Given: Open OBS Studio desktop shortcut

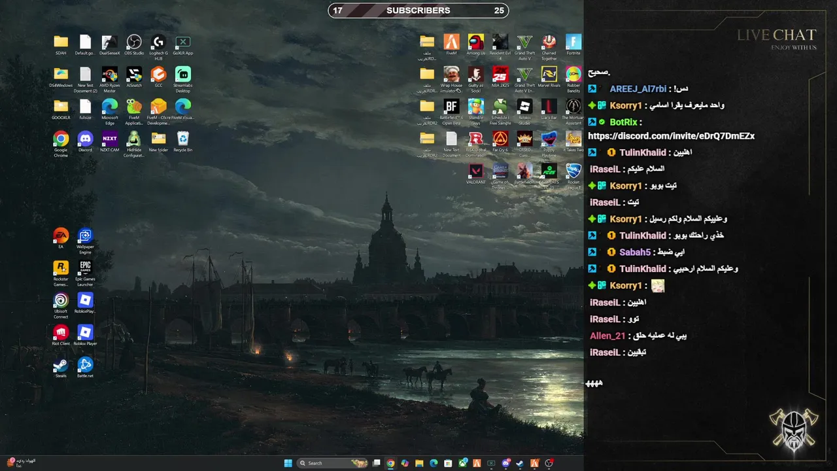Looking at the screenshot, I should (134, 45).
